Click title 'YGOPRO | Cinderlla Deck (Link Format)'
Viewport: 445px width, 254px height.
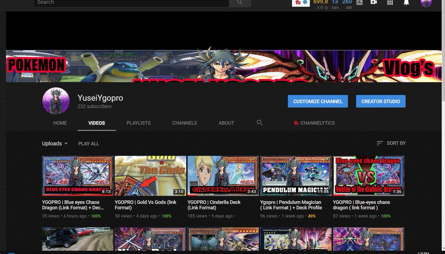(214, 205)
